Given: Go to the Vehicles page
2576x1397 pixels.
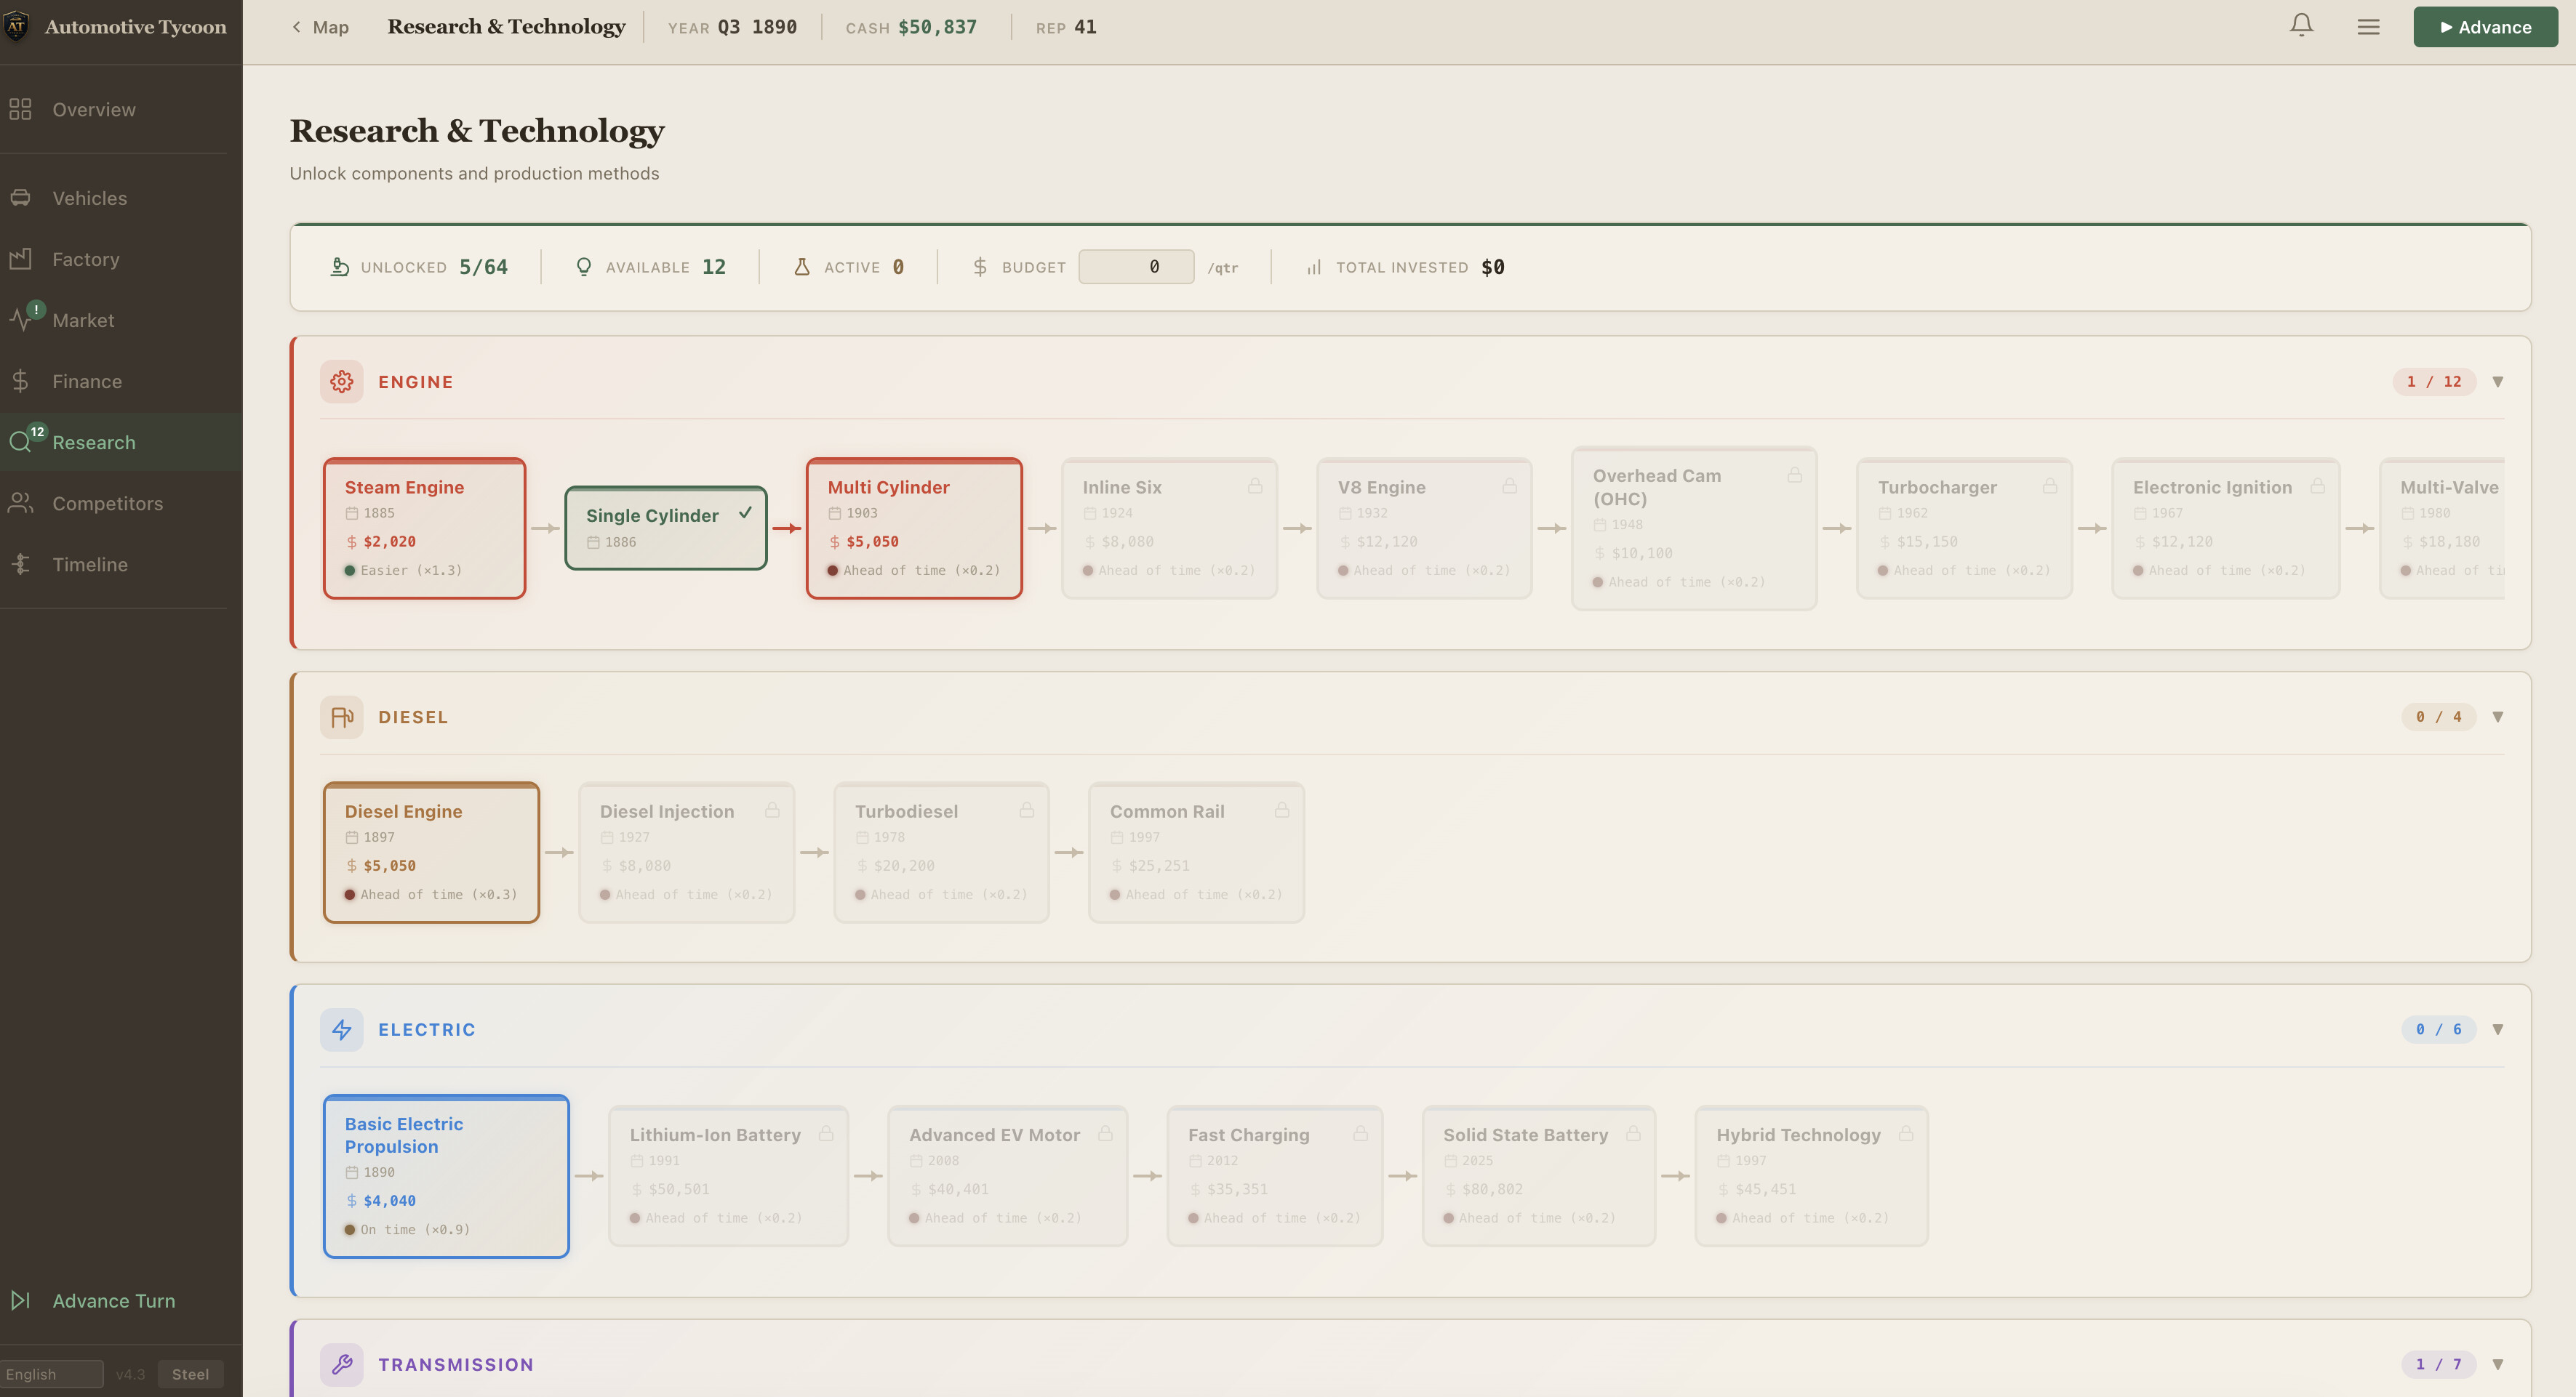Looking at the screenshot, I should (121, 198).
